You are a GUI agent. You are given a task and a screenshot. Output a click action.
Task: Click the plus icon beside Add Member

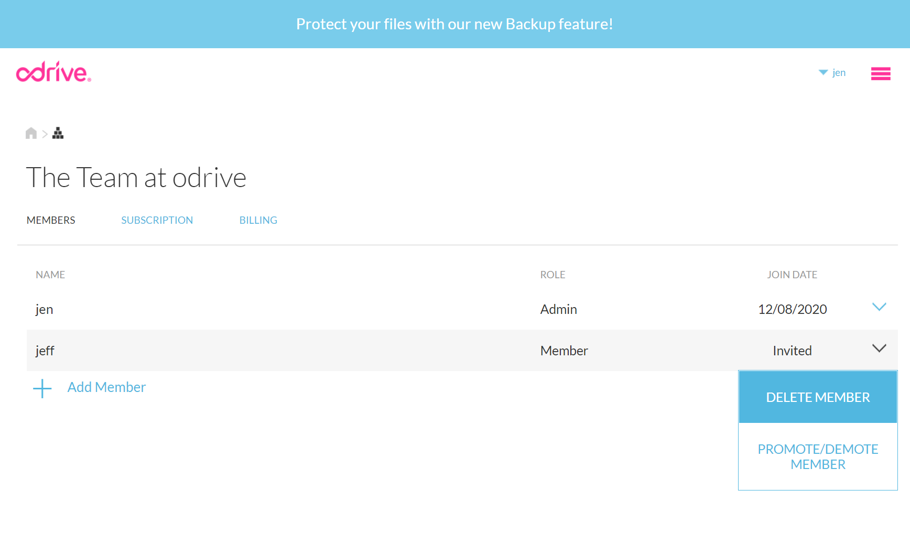click(42, 388)
